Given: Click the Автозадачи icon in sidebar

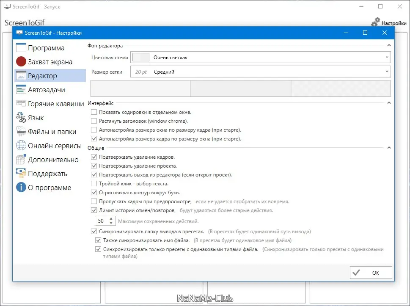Looking at the screenshot, I should coord(21,89).
